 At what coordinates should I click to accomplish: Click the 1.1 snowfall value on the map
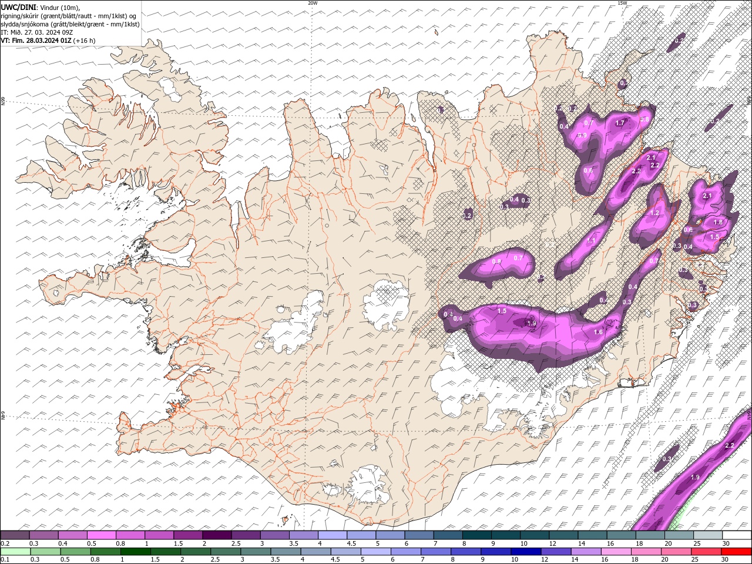click(x=591, y=241)
